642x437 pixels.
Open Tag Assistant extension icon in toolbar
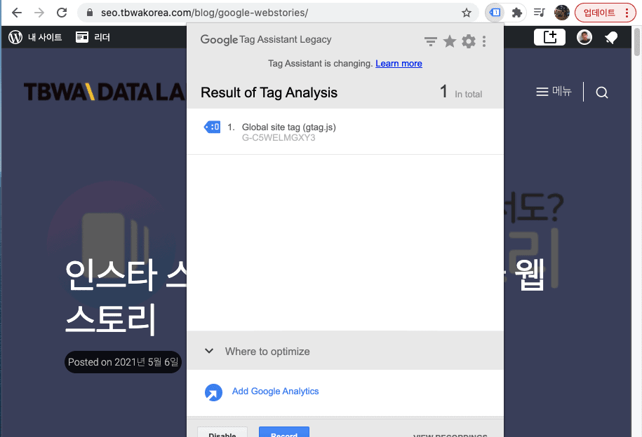point(495,13)
